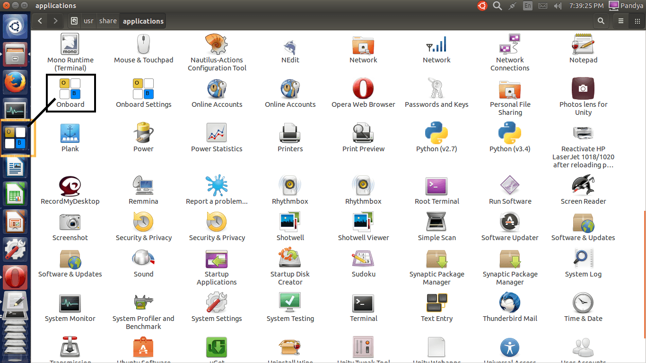Open the Software Updater icon

[510, 222]
